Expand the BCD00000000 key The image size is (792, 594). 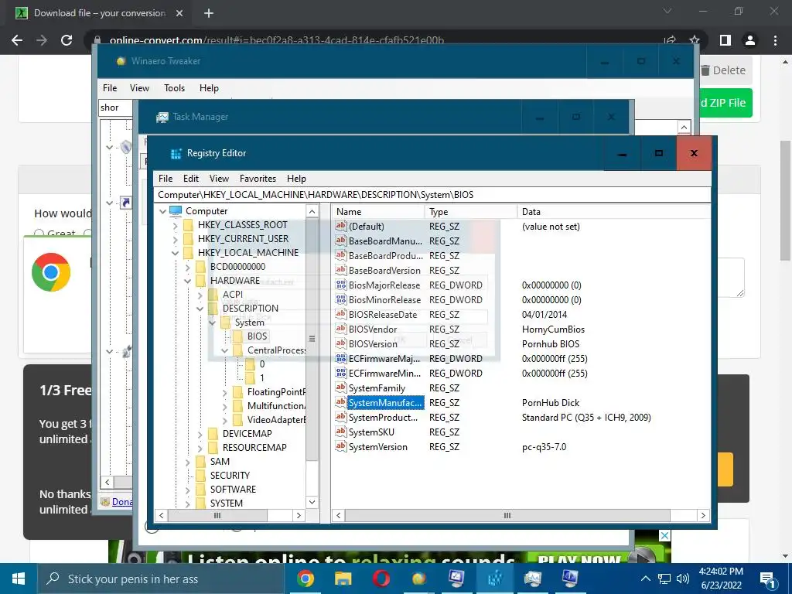[x=187, y=267]
